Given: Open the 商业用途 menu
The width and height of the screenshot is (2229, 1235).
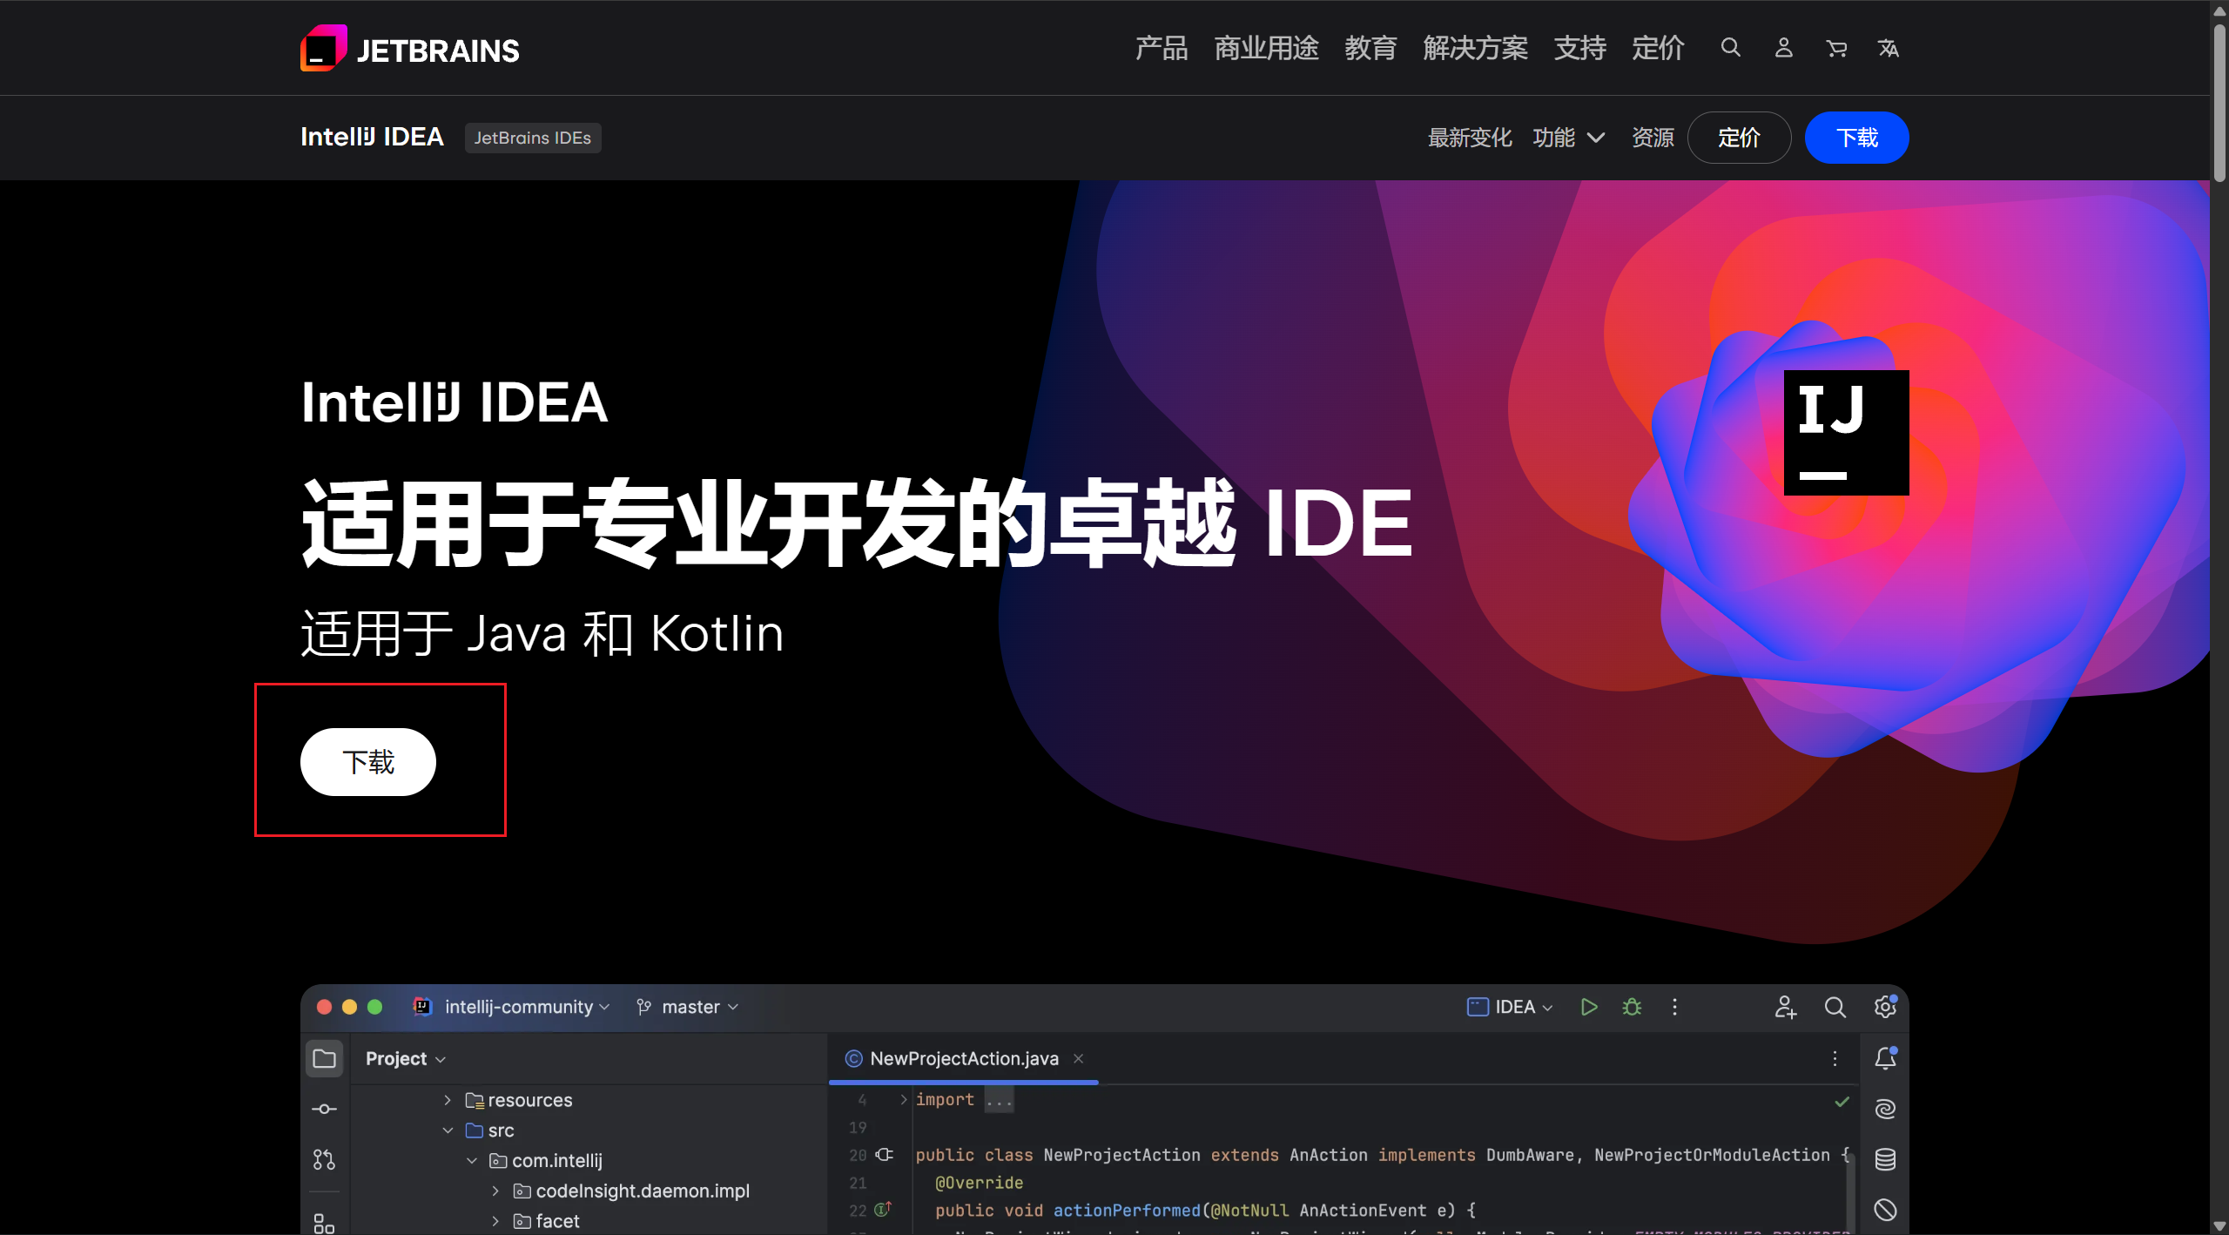Looking at the screenshot, I should (x=1267, y=48).
